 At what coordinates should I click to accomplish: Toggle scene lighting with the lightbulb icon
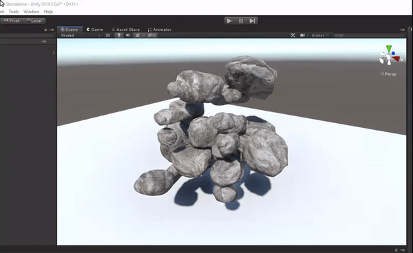tap(119, 35)
